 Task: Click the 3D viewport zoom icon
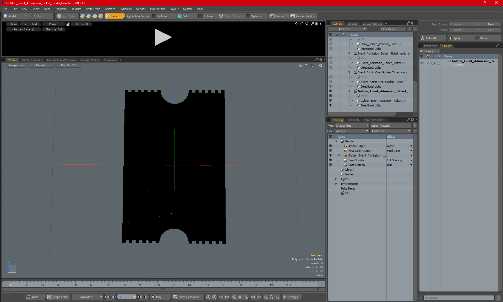(311, 66)
